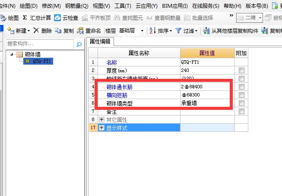Screen dimensions: 282x196
Task: Click the document icon after 版本号
Action: pos(275,6)
